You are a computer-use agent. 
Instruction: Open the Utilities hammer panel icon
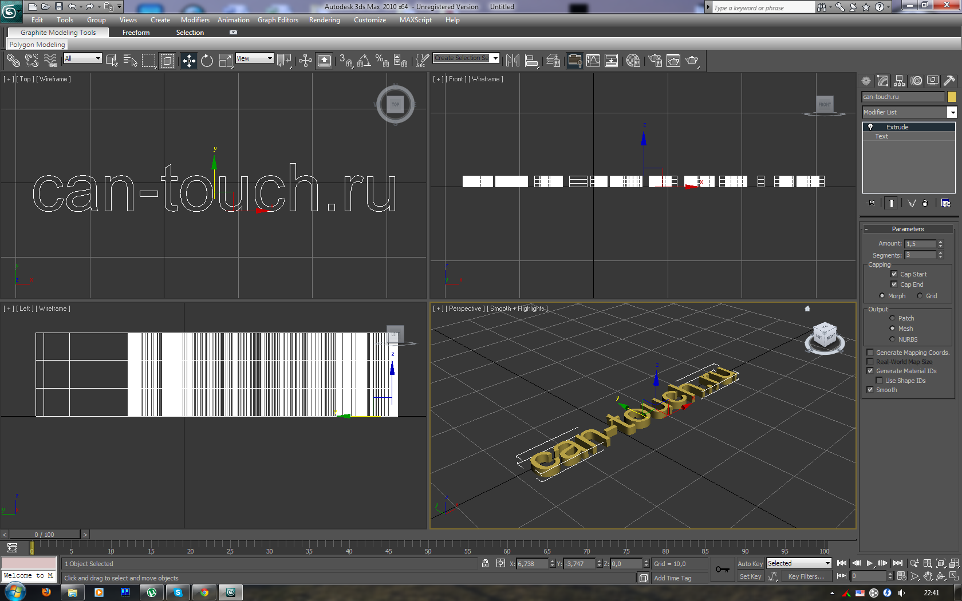(949, 81)
